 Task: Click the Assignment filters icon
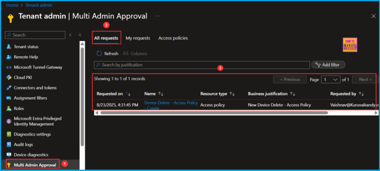(x=9, y=98)
